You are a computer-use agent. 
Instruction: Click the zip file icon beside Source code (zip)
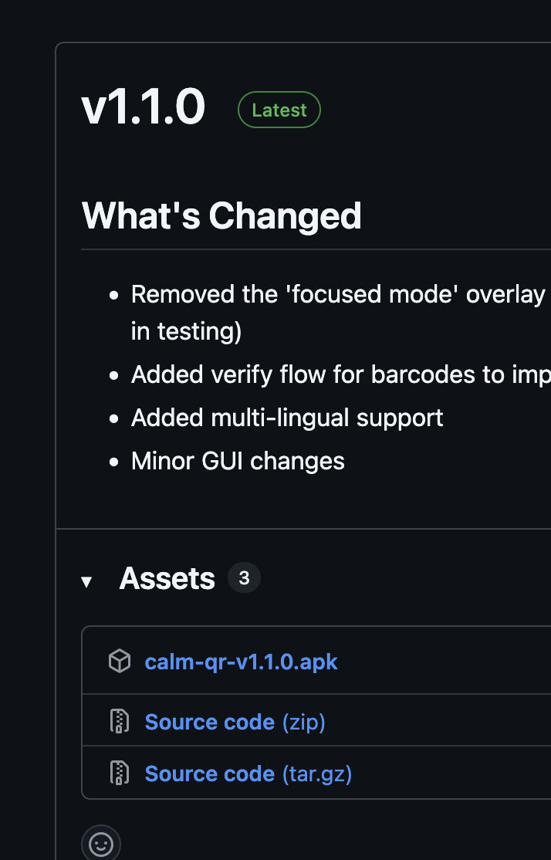[119, 721]
